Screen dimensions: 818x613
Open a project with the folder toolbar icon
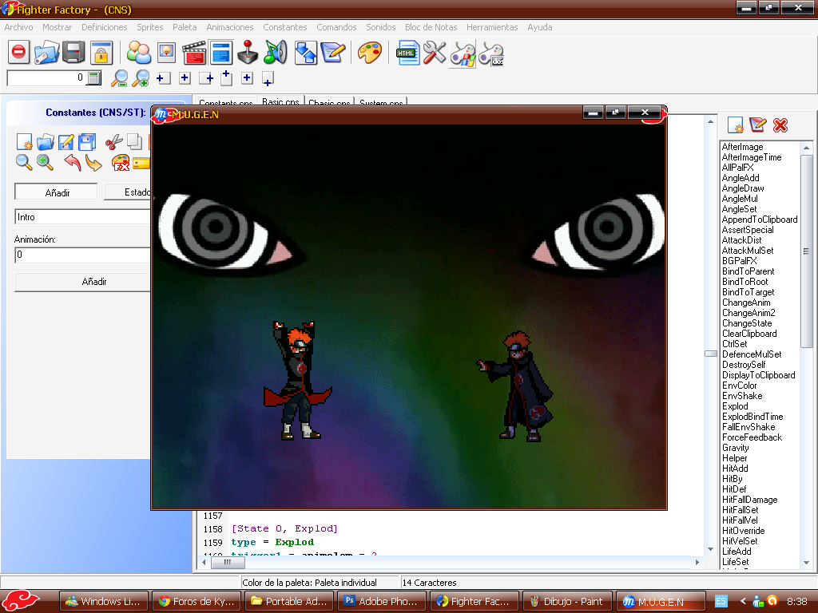(46, 53)
